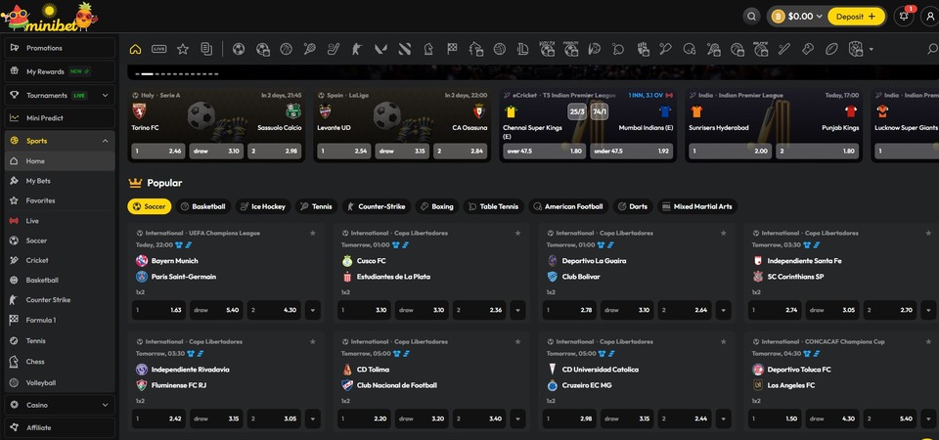Expand more markets for Deportivo La Guaira match
This screenshot has width=939, height=440.
[724, 310]
